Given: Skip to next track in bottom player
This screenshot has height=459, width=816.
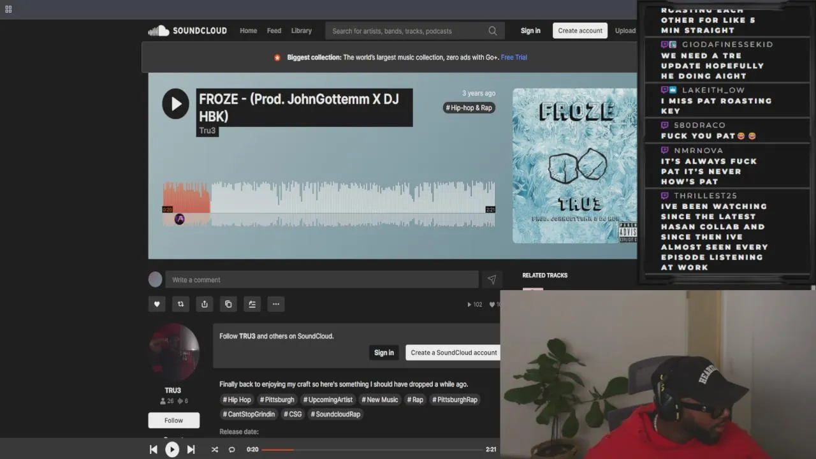Looking at the screenshot, I should tap(191, 449).
